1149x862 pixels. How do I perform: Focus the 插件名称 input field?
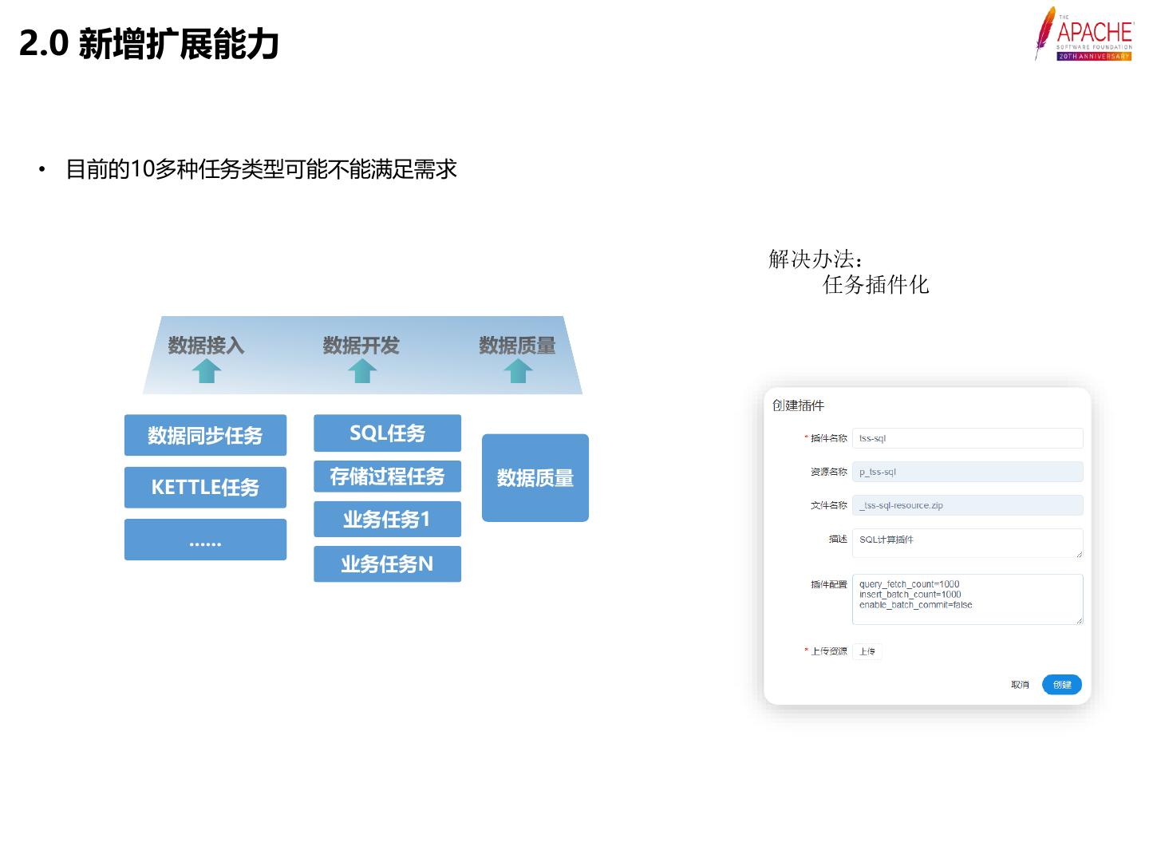(967, 438)
